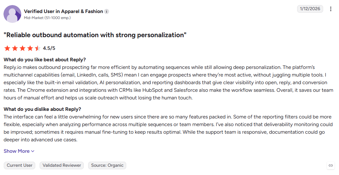Click the 'What do you dislike about Reply?' heading

coord(42,109)
